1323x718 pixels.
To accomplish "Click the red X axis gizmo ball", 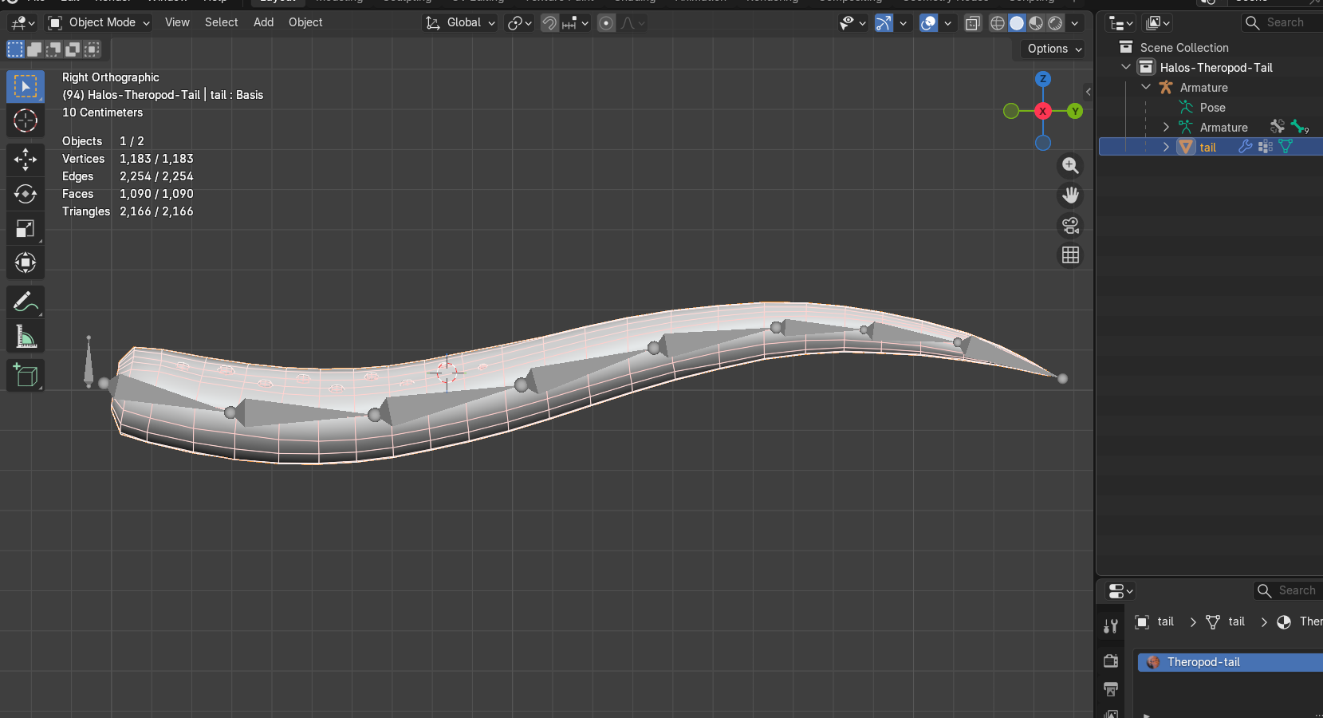I will pyautogui.click(x=1043, y=111).
